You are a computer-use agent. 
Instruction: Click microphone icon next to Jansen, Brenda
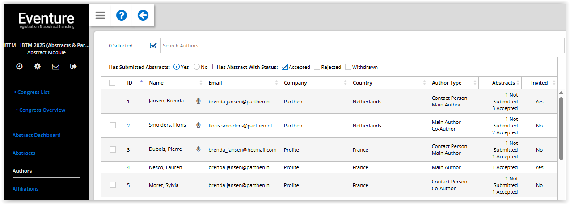(x=198, y=101)
